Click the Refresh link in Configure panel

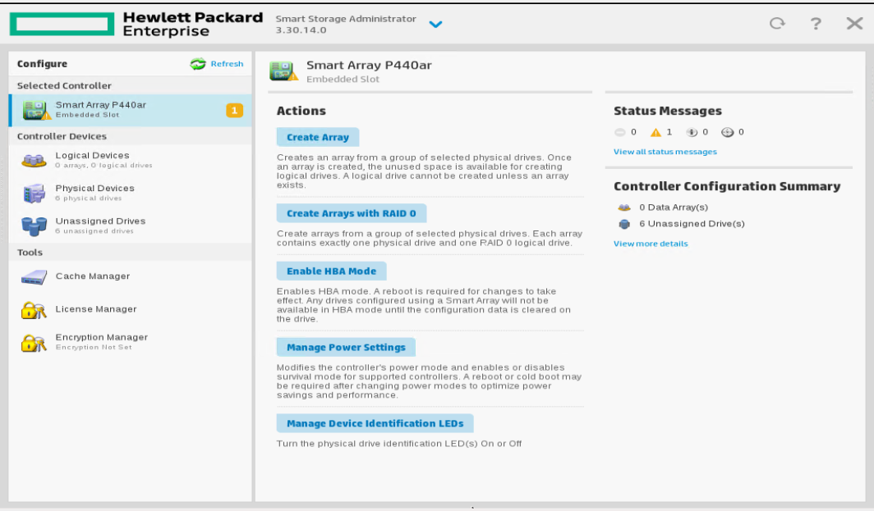(x=227, y=64)
